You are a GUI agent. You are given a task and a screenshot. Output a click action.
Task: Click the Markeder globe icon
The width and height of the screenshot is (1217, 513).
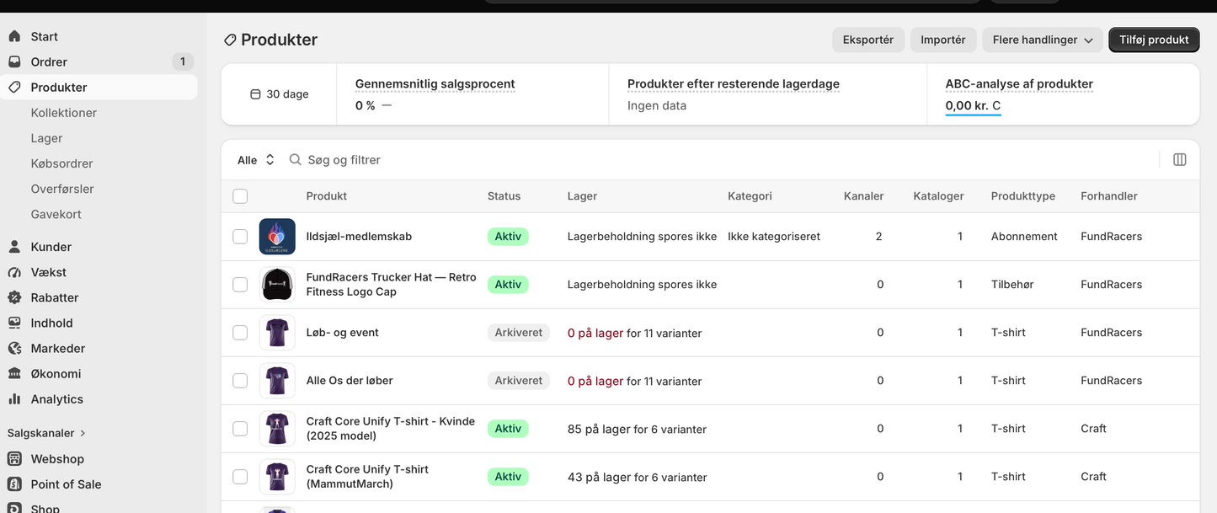[14, 348]
